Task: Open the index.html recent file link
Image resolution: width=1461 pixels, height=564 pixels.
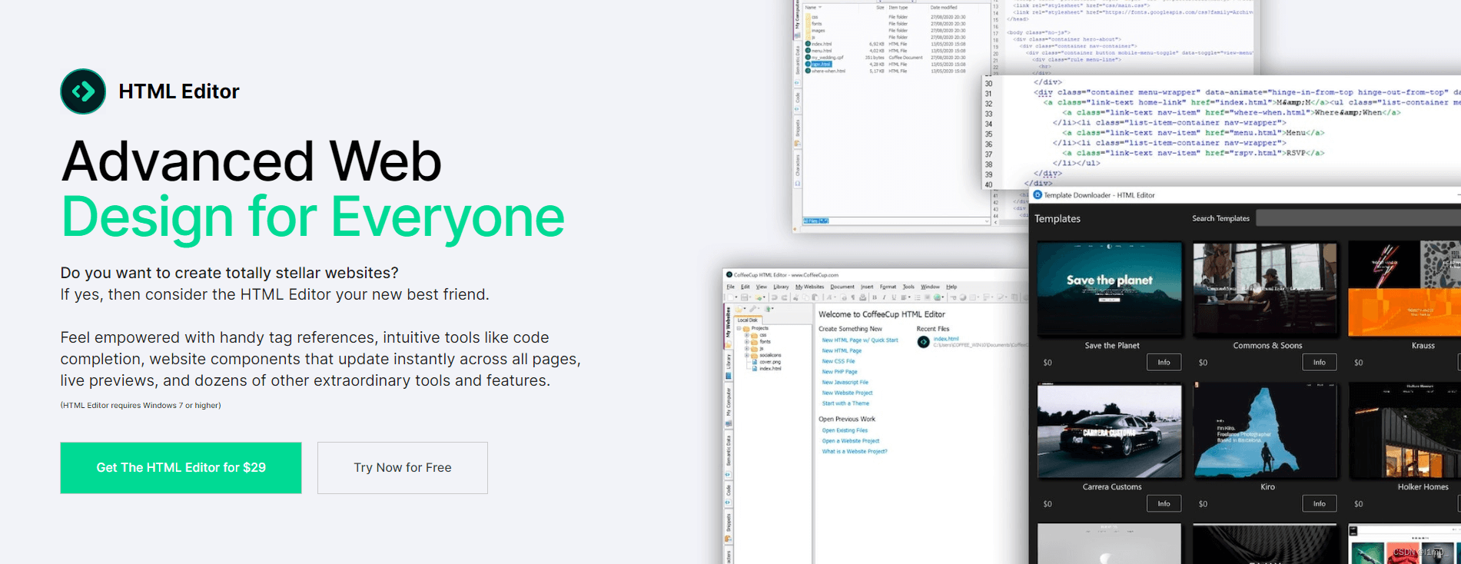Action: (x=945, y=339)
